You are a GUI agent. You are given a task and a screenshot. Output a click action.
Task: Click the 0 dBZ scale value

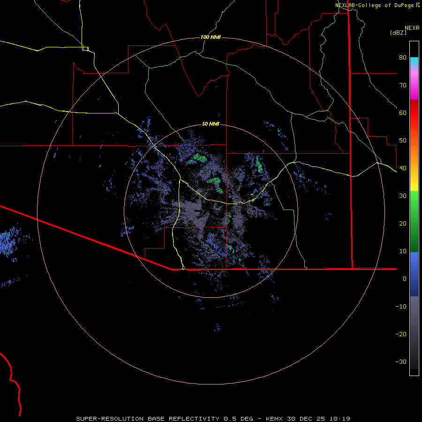click(x=405, y=279)
